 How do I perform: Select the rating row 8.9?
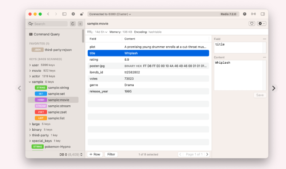click(148, 59)
